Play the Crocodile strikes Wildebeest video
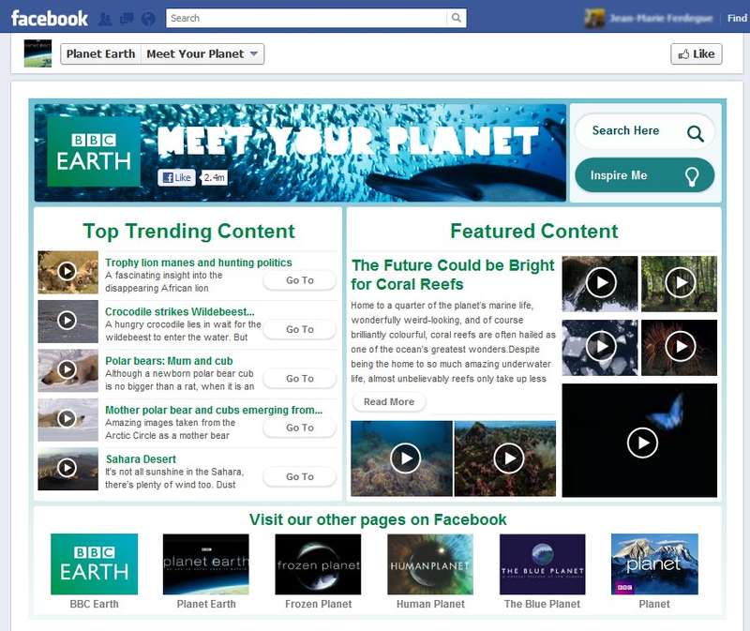Image resolution: width=750 pixels, height=631 pixels. point(67,321)
